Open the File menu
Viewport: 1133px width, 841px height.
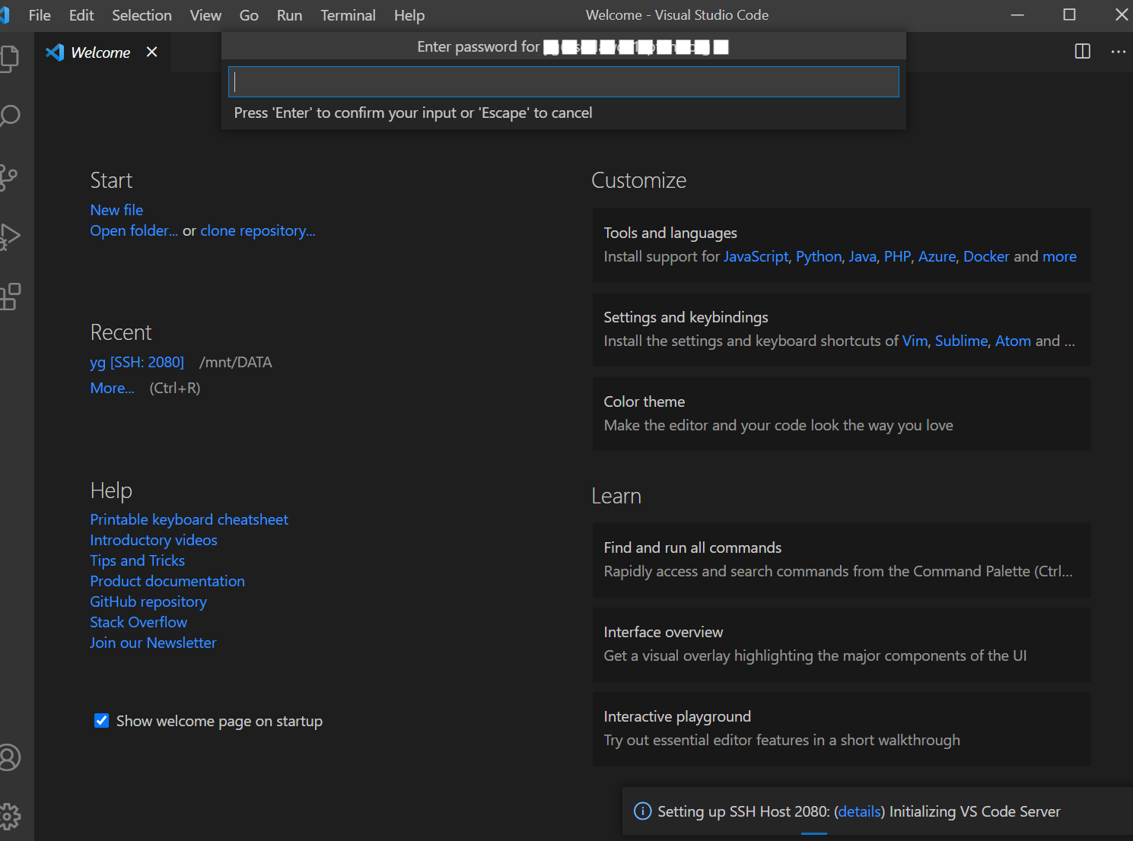[40, 15]
